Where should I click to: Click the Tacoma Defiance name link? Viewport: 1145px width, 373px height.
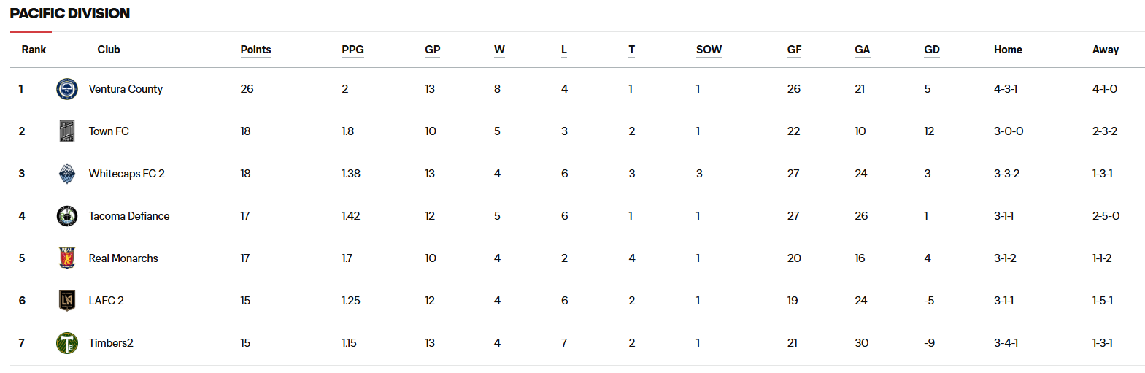coord(129,216)
